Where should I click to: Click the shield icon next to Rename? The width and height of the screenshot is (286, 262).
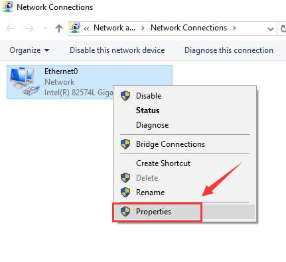point(125,193)
